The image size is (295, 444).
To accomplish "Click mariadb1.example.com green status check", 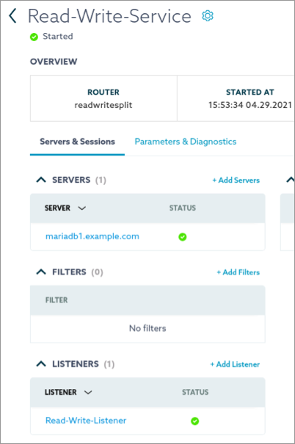I will 182,237.
